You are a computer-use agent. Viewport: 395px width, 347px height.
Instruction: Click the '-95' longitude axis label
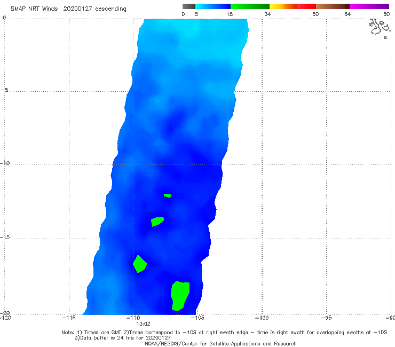(x=327, y=318)
